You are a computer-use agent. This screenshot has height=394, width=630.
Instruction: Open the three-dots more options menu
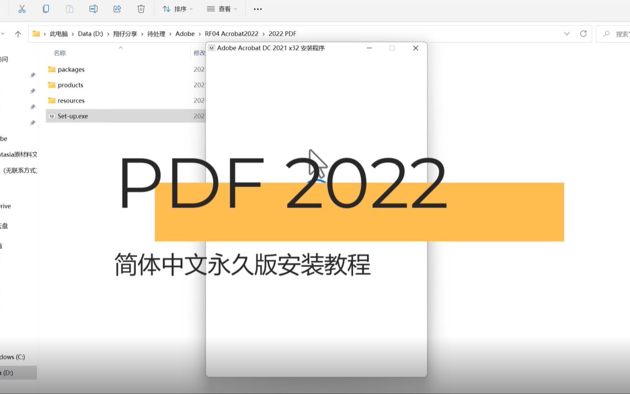[x=258, y=9]
